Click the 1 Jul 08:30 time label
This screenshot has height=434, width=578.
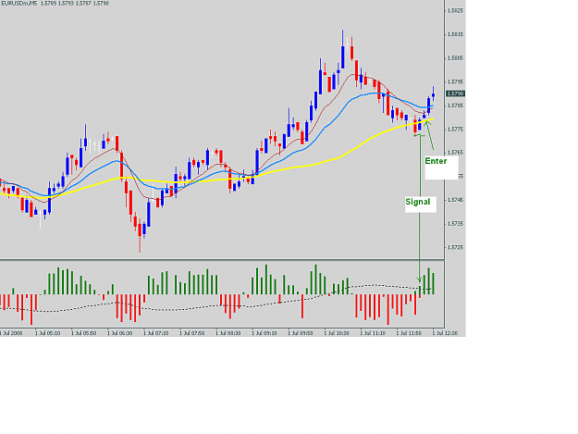pyautogui.click(x=228, y=333)
